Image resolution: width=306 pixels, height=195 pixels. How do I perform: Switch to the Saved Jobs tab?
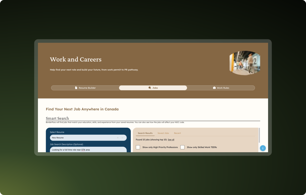pos(163,133)
